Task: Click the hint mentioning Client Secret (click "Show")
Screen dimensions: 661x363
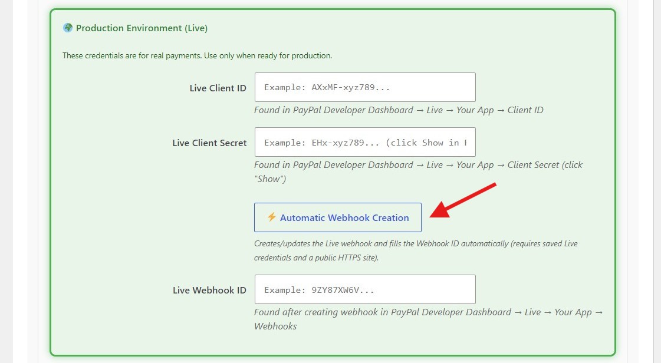Action: coord(418,172)
